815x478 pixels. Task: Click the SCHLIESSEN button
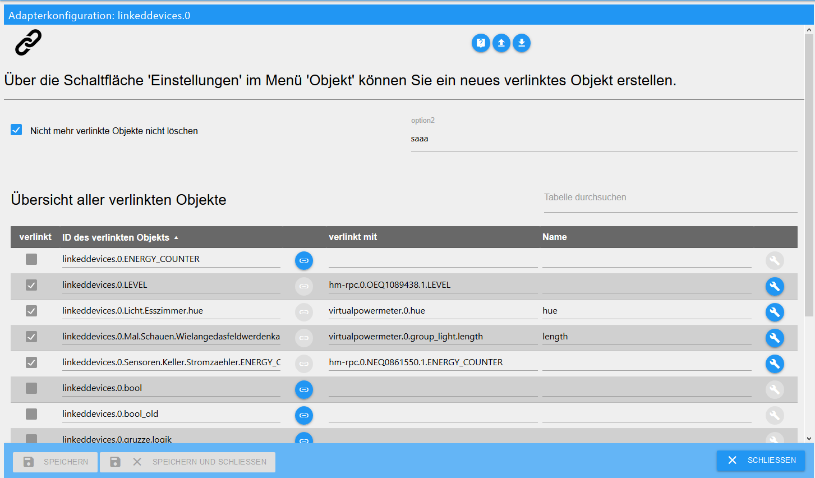tap(761, 460)
